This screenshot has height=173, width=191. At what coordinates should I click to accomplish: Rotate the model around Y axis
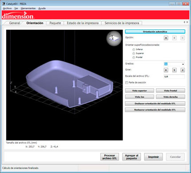[x=175, y=70]
